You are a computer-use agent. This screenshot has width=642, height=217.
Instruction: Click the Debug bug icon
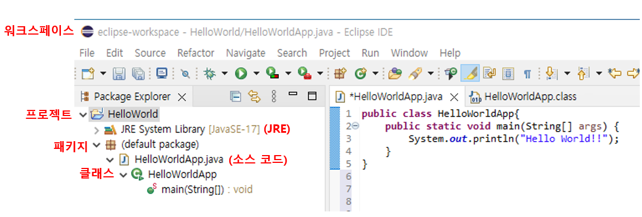(x=210, y=74)
